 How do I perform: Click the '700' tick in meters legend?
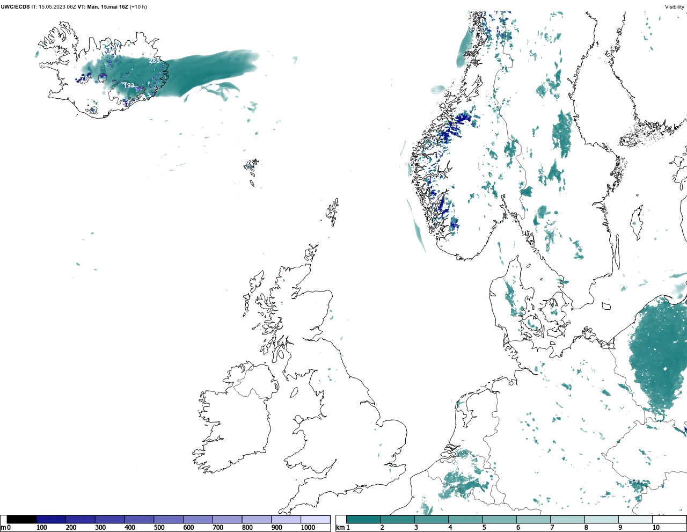point(218,528)
